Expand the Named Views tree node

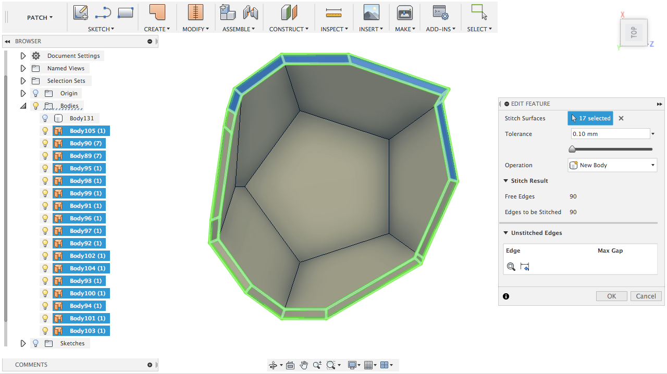coord(23,68)
